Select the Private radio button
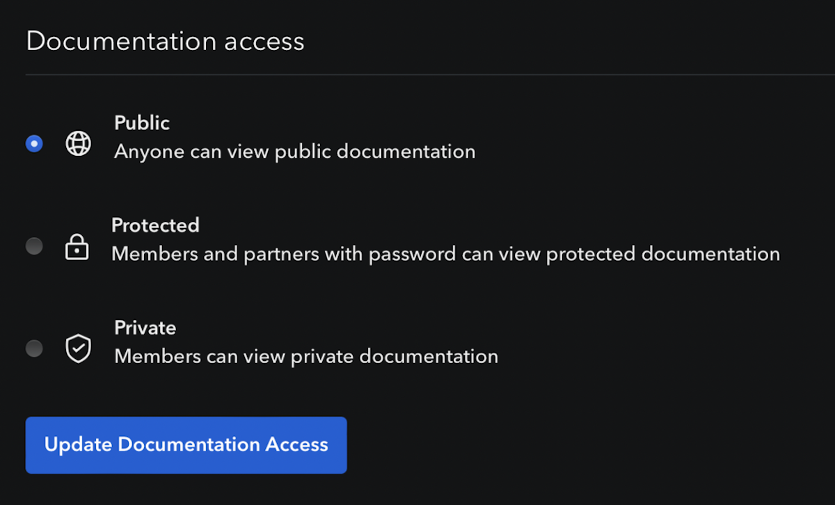835x505 pixels. pos(34,348)
